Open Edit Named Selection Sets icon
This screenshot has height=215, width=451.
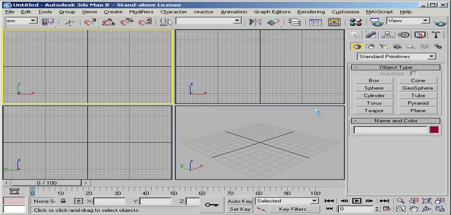(x=166, y=22)
